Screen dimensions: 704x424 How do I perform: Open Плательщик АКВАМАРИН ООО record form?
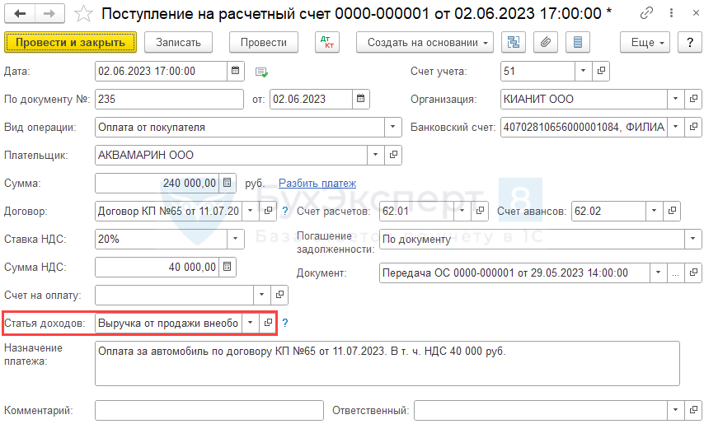pos(393,155)
